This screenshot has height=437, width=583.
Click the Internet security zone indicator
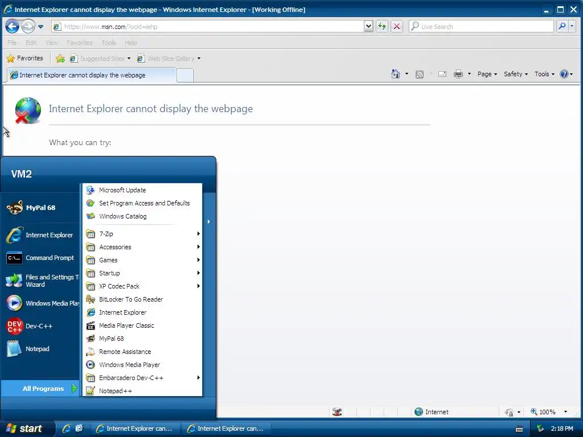(432, 412)
